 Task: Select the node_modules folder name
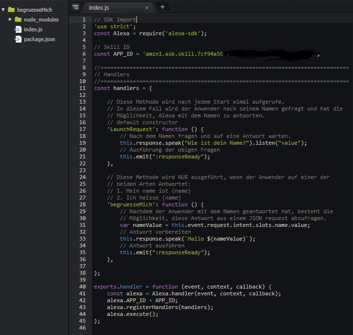coord(41,20)
